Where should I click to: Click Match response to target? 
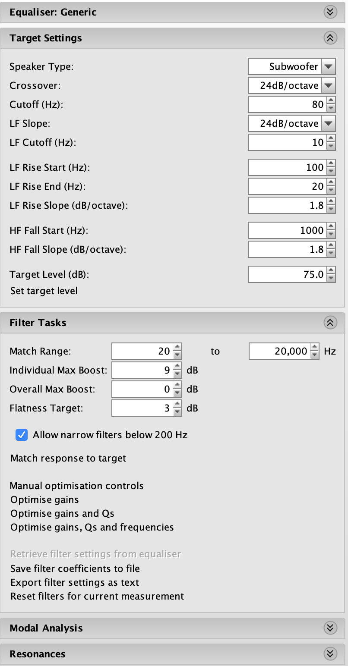[68, 458]
